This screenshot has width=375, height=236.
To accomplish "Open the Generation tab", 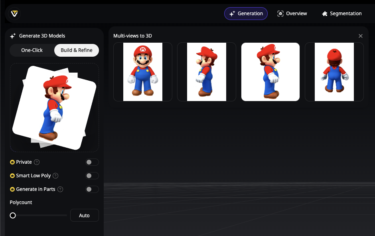I will coord(246,14).
